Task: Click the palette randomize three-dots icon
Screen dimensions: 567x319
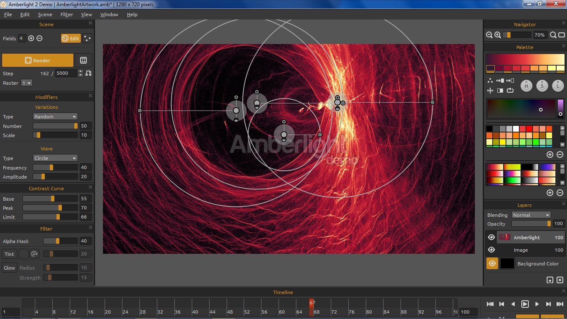Action: 490,81
